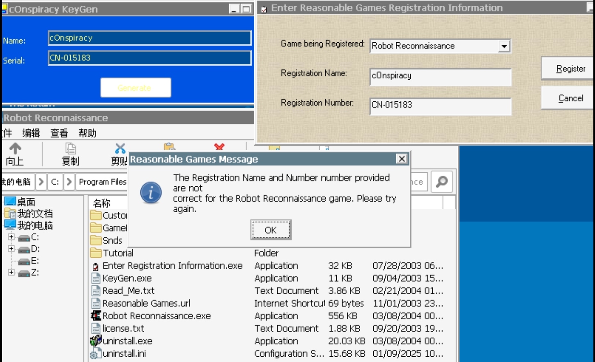Select the uninstall.ini file name

coord(124,353)
